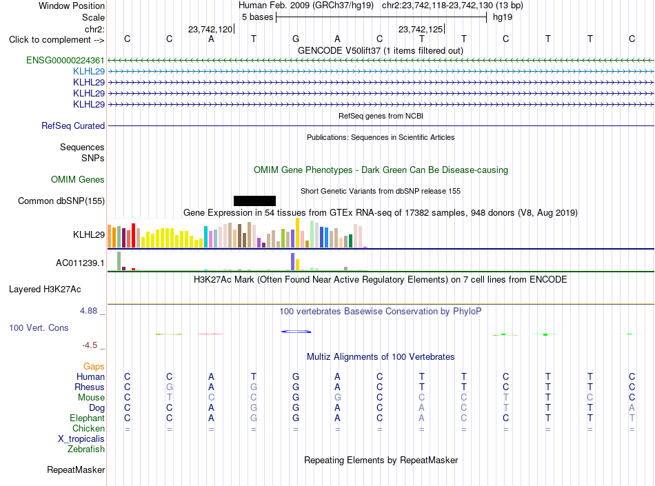Viewport: 655px width, 486px height.
Task: Click Publications: Sequences in Scientific Articles title
Action: 381,137
